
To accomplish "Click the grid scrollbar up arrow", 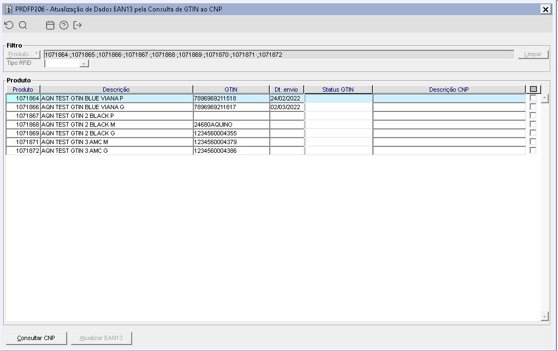I will tap(544, 98).
